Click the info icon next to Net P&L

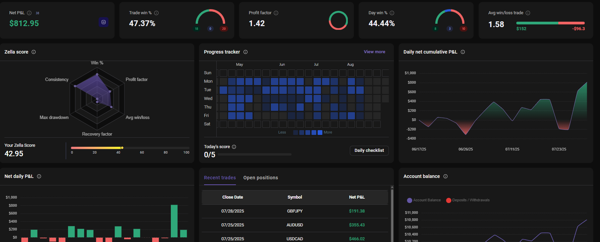(29, 13)
